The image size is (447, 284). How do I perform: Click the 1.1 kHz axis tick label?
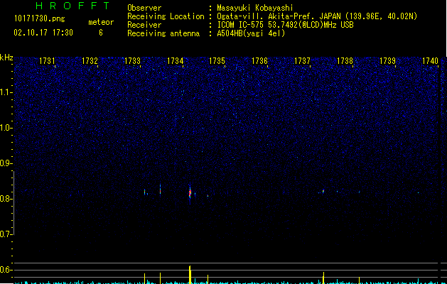(6, 92)
